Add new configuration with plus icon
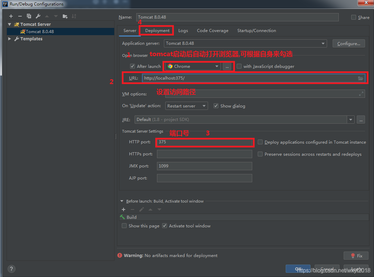This screenshot has width=374, height=277. [11, 16]
